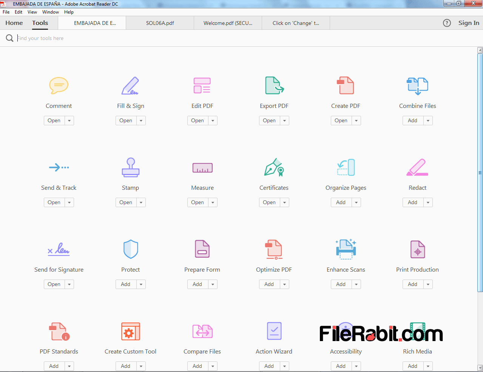
Task: Open the Window menu
Action: 51,12
